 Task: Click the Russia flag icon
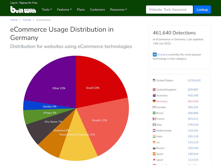click(x=154, y=148)
